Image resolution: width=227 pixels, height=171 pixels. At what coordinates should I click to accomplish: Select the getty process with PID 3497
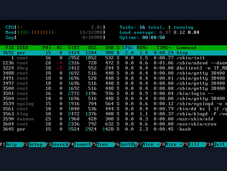(114, 83)
